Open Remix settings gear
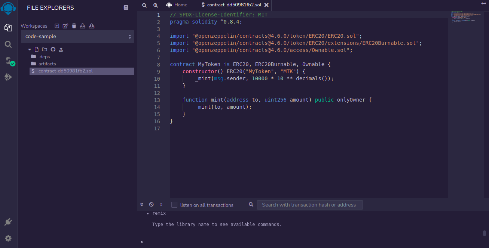The image size is (489, 248). tap(8, 238)
